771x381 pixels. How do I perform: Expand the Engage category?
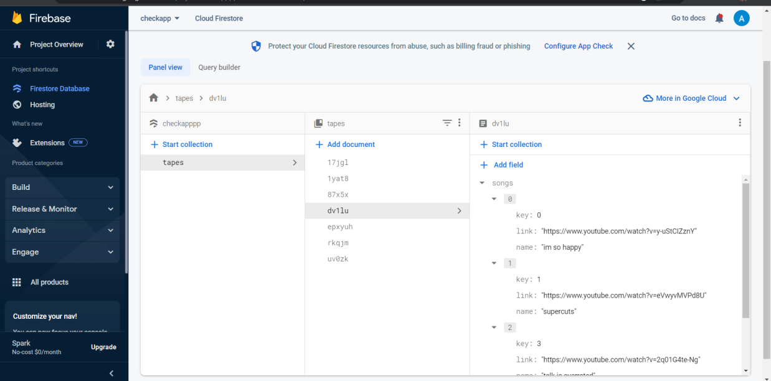click(x=62, y=252)
